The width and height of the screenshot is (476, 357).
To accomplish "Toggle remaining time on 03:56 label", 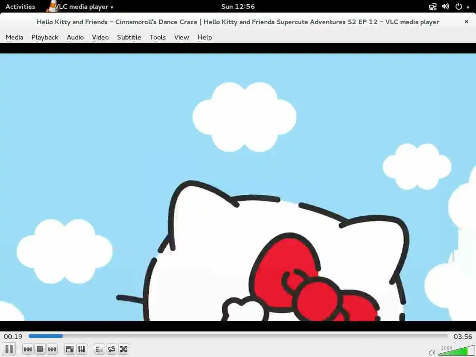I will 463,337.
